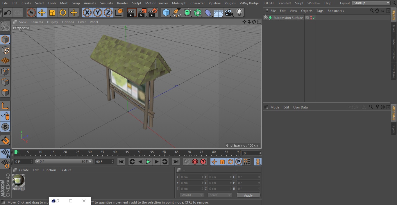Image resolution: width=397 pixels, height=205 pixels.
Task: Add a Camera object
Action: point(229,13)
